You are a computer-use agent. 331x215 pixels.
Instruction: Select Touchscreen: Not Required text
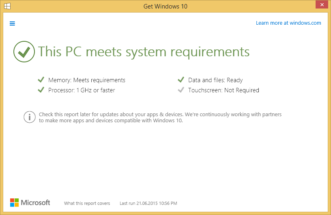tap(224, 90)
